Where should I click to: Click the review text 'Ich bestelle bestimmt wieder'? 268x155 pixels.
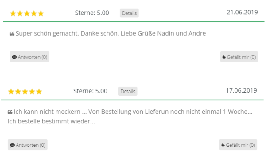click(51, 121)
